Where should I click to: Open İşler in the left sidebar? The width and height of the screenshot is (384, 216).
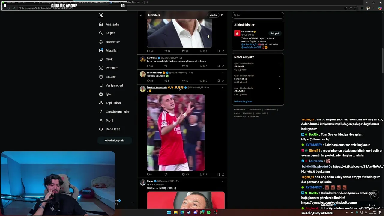click(105, 94)
